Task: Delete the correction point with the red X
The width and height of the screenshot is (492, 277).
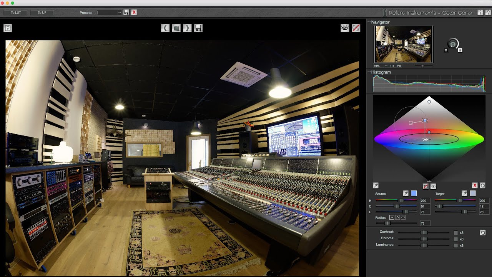Action: coord(475,186)
